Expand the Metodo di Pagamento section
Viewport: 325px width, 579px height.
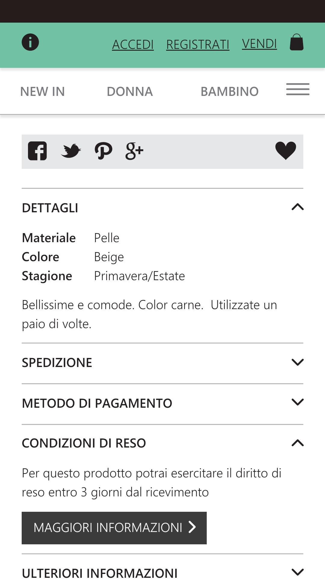[298, 402]
